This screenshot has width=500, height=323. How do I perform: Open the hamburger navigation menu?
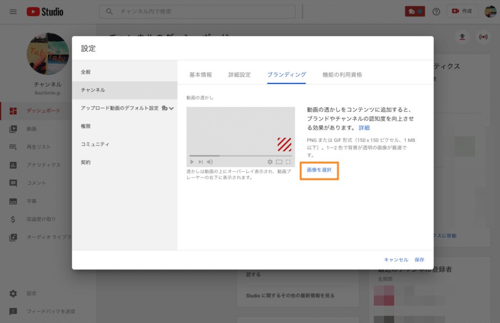(13, 12)
